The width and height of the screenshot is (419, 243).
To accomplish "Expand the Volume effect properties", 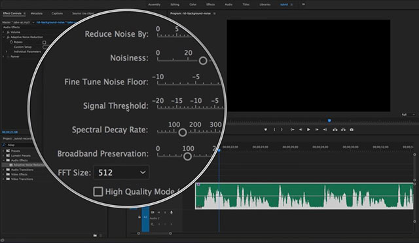I will [3, 32].
